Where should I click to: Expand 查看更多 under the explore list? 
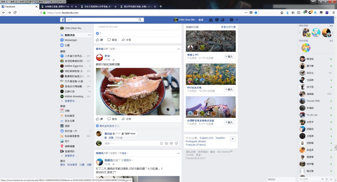72,156
